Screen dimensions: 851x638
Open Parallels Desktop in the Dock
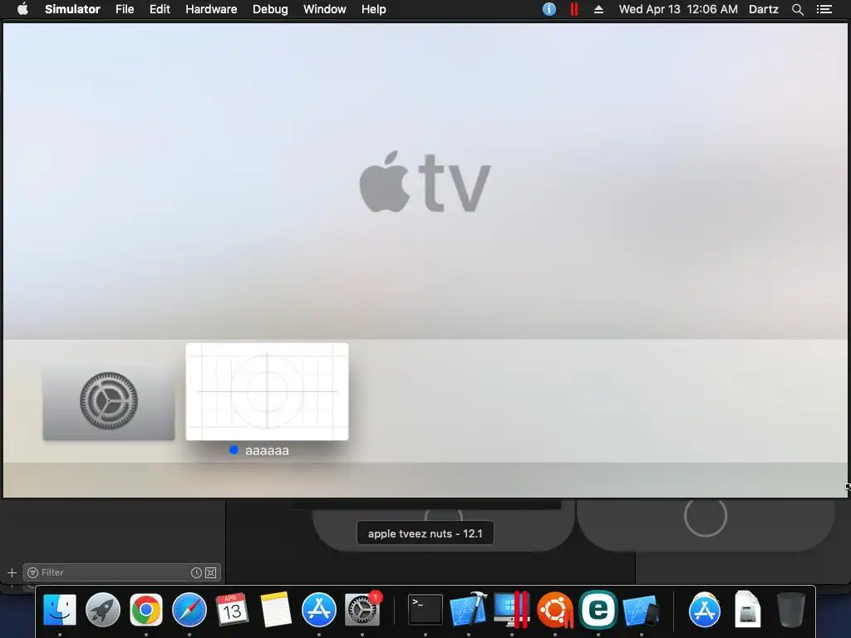click(511, 610)
